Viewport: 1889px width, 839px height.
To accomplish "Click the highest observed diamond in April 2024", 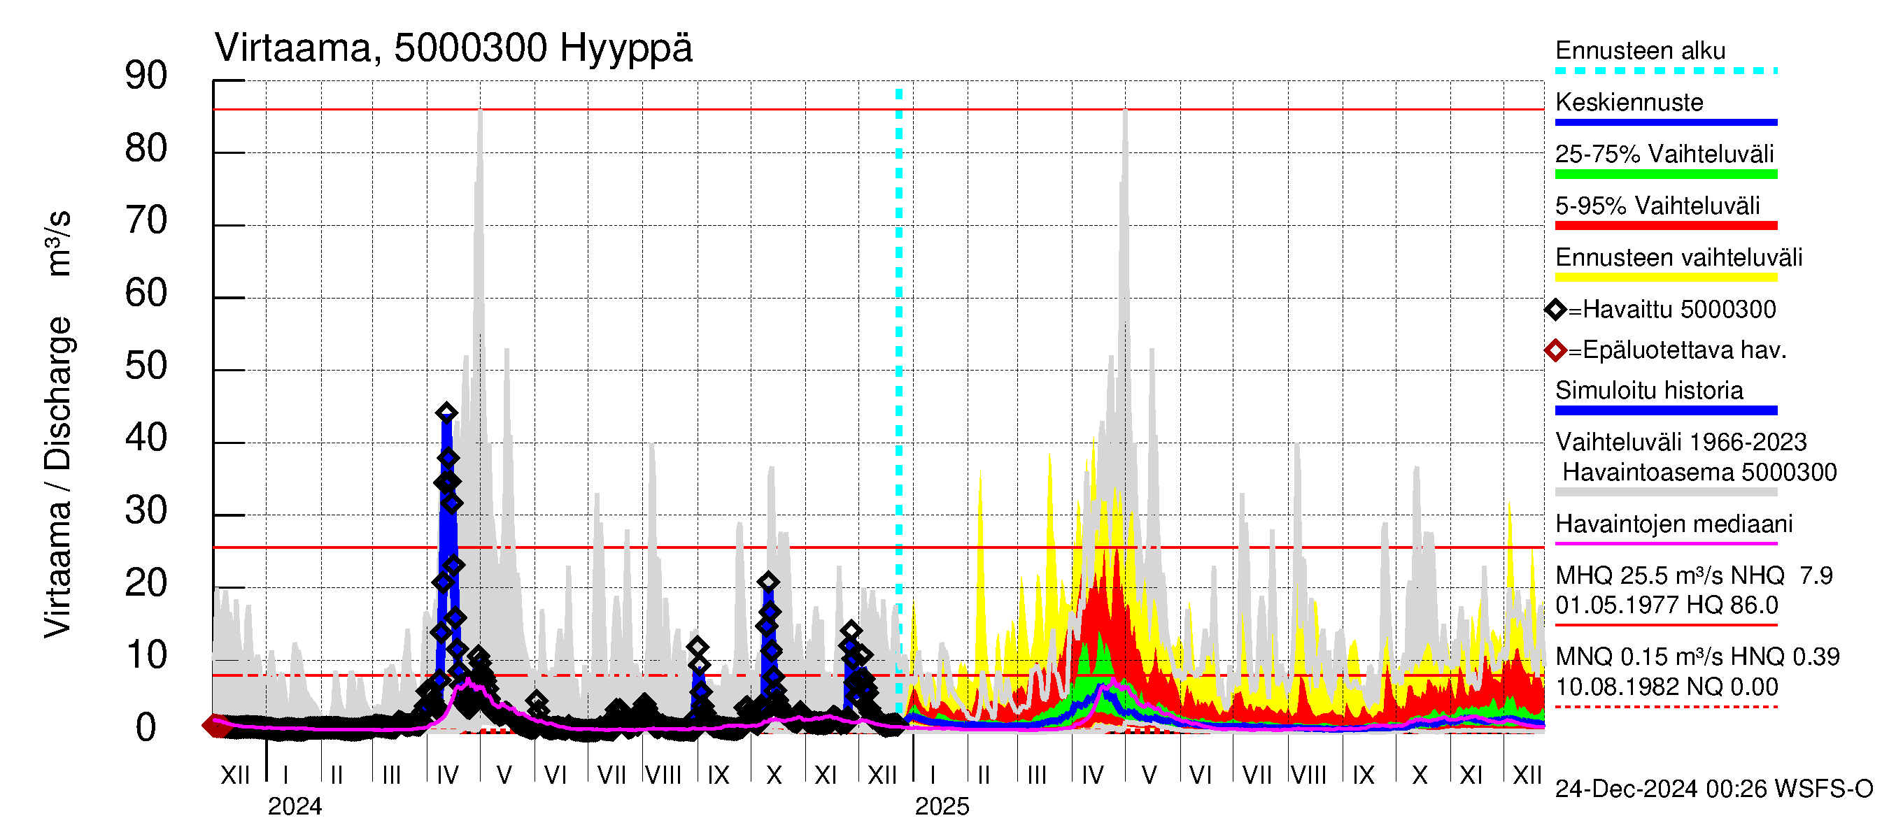I will coord(446,413).
